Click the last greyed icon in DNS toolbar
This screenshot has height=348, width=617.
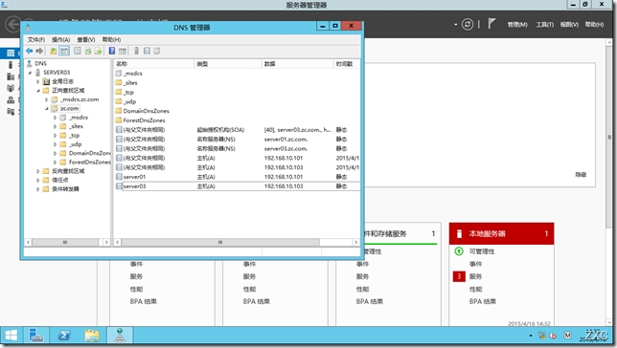156,51
